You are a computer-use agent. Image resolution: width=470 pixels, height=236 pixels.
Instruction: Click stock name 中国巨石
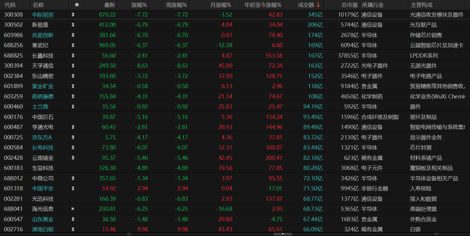coord(42,117)
